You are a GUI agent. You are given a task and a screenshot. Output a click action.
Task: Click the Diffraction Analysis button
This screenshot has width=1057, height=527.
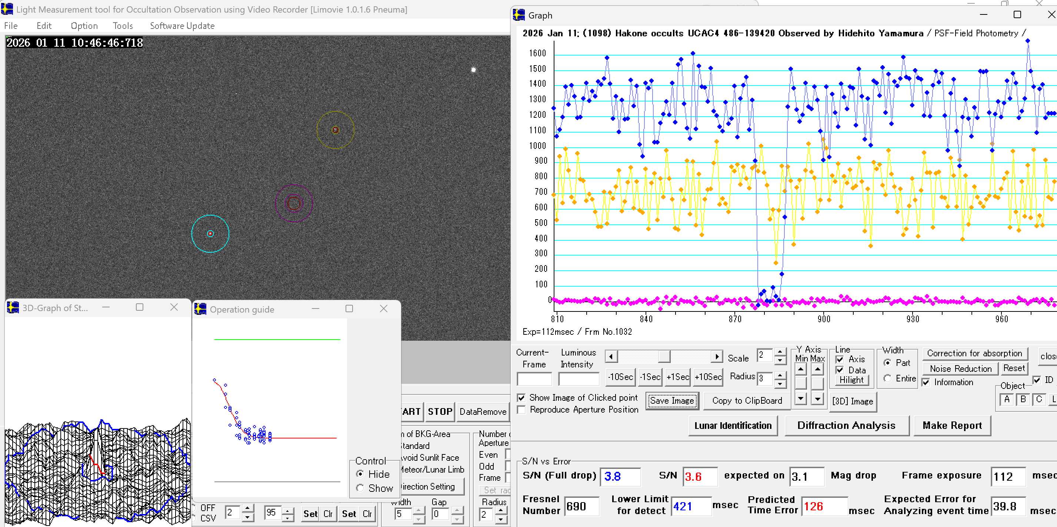coord(846,426)
